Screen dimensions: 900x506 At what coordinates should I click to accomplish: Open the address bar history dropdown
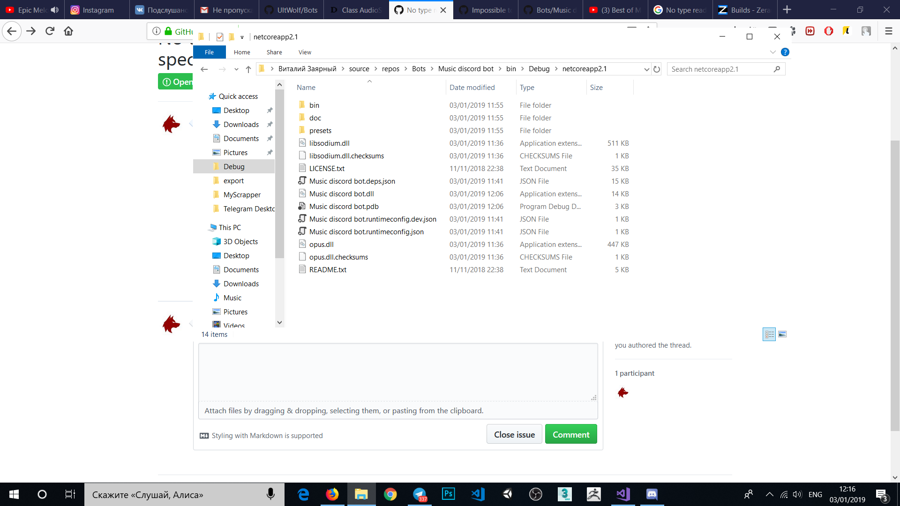647,69
